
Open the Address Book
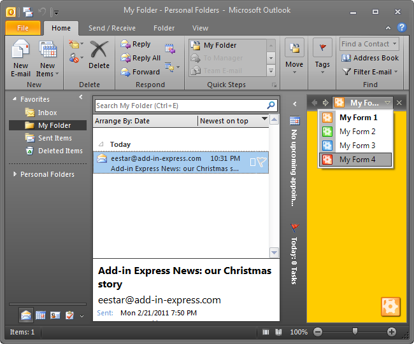click(x=369, y=58)
